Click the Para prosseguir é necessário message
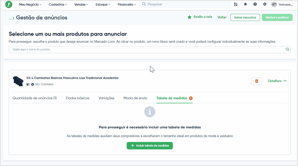 (150, 127)
